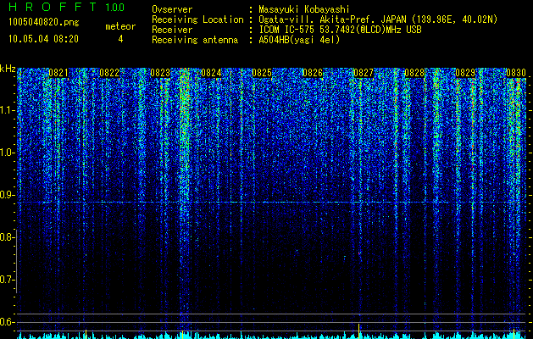Screen dimensions: 533x339
Task: Click the 0830 time marker label
Action: (x=516, y=73)
